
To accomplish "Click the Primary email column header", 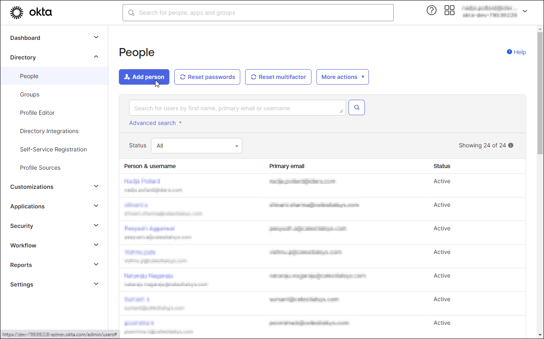I will pyautogui.click(x=287, y=166).
